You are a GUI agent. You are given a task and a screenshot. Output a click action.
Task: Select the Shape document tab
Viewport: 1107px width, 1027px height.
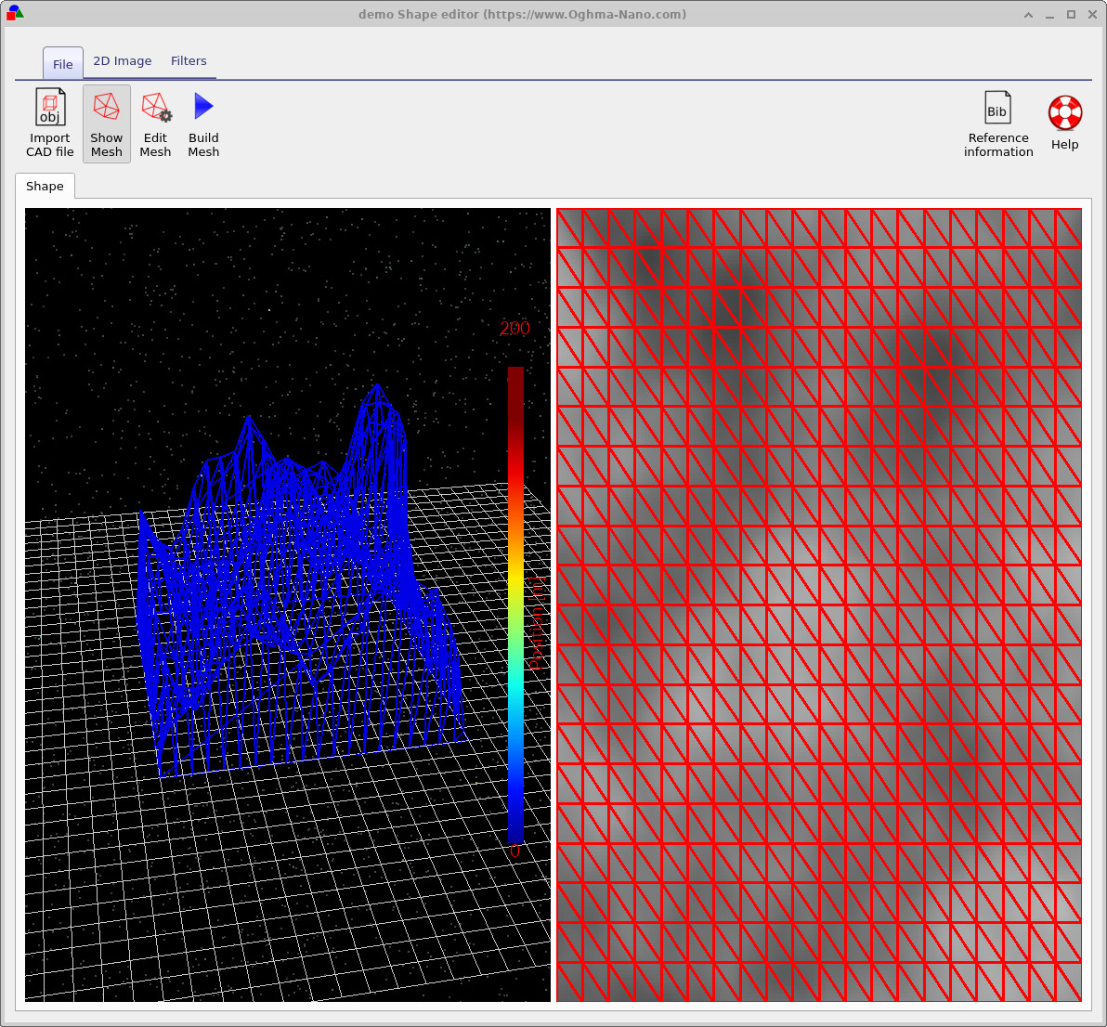(45, 186)
